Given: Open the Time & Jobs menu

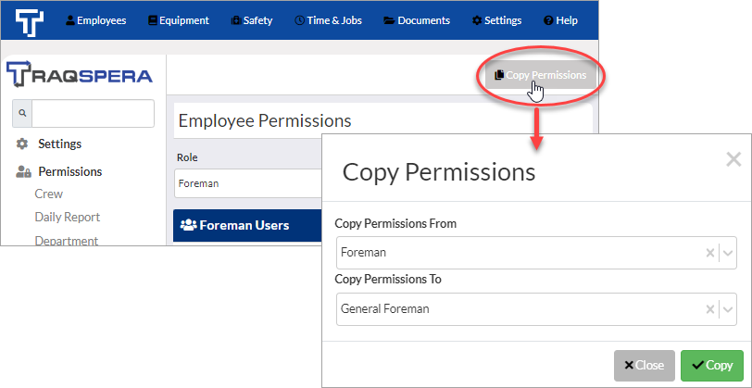Looking at the screenshot, I should pos(328,20).
